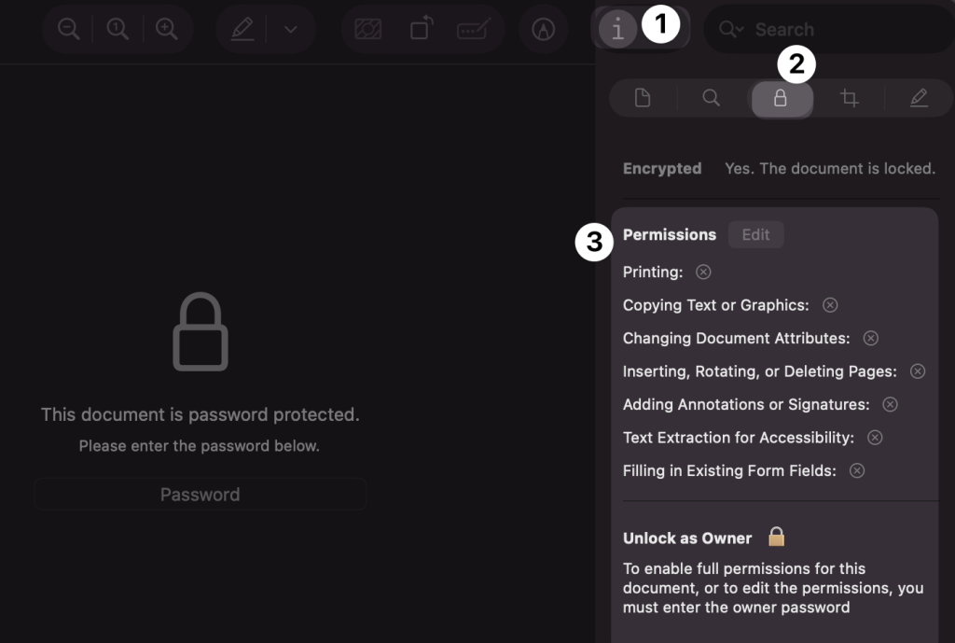The width and height of the screenshot is (955, 643).
Task: Close the Info inspector with the i button
Action: click(616, 28)
